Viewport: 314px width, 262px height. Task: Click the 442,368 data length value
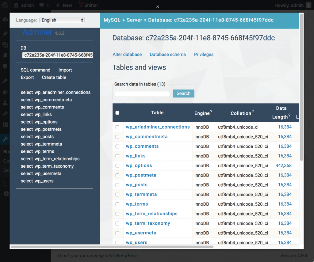284,165
